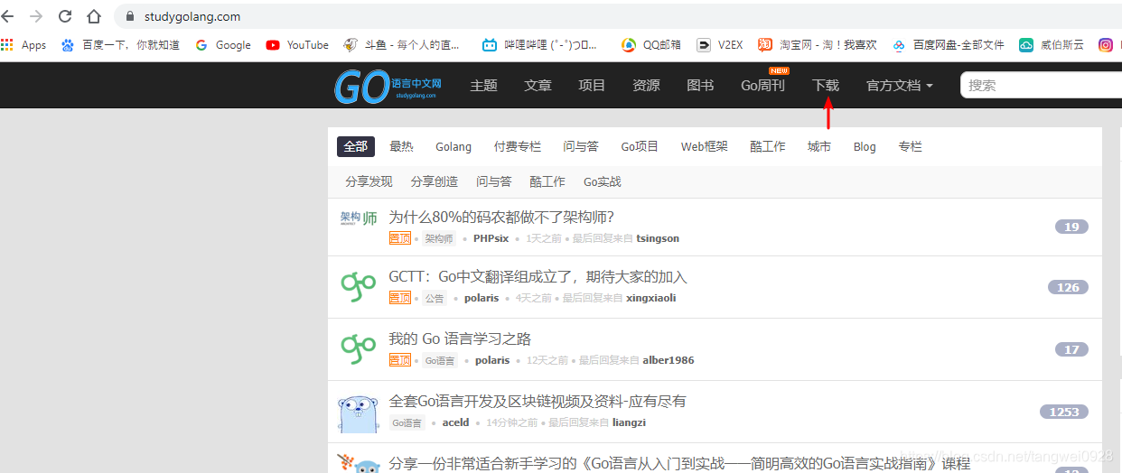
Task: Click the 搜索 search box
Action: coord(1041,85)
